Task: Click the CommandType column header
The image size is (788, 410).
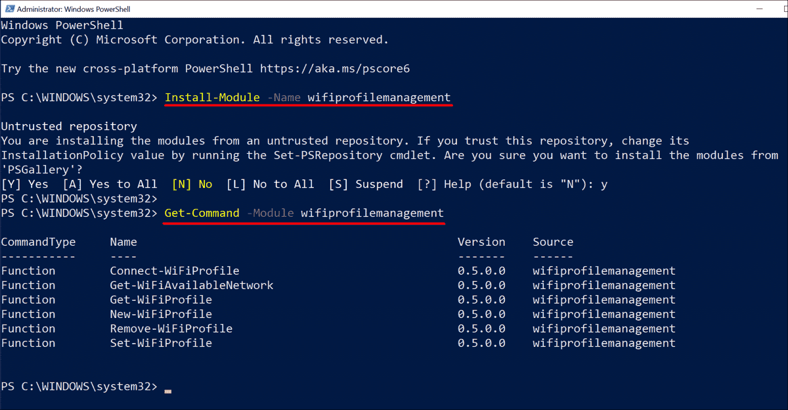Action: [x=37, y=241]
